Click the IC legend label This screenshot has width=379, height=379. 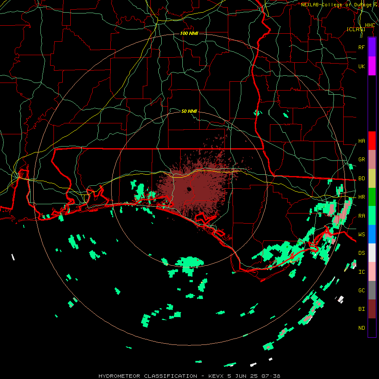pos(362,272)
